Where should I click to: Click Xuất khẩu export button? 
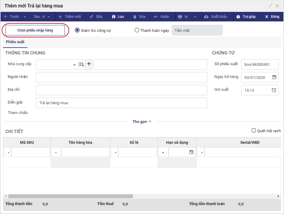pos(216,17)
